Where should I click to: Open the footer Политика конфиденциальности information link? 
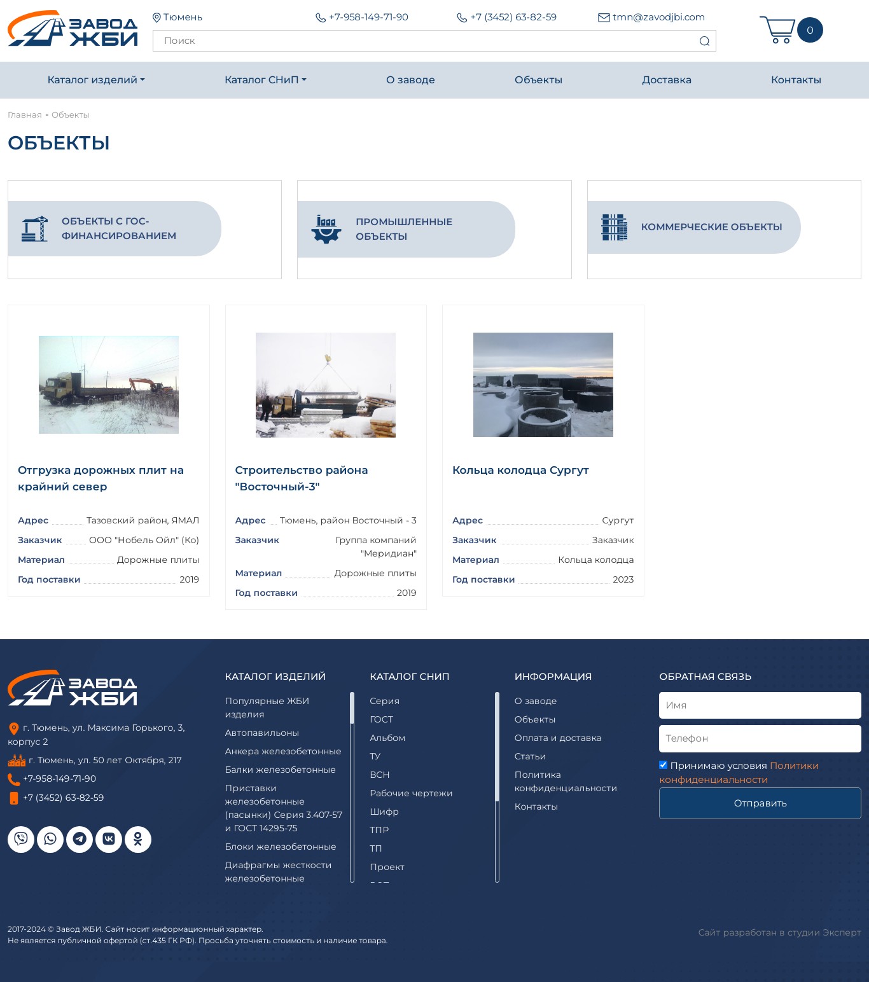(x=566, y=781)
